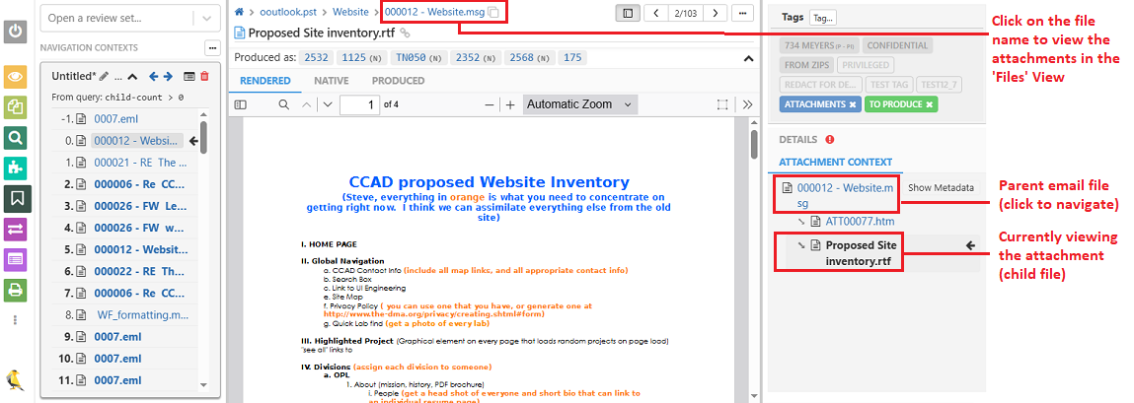Go to the home breadcrumb icon

point(240,12)
